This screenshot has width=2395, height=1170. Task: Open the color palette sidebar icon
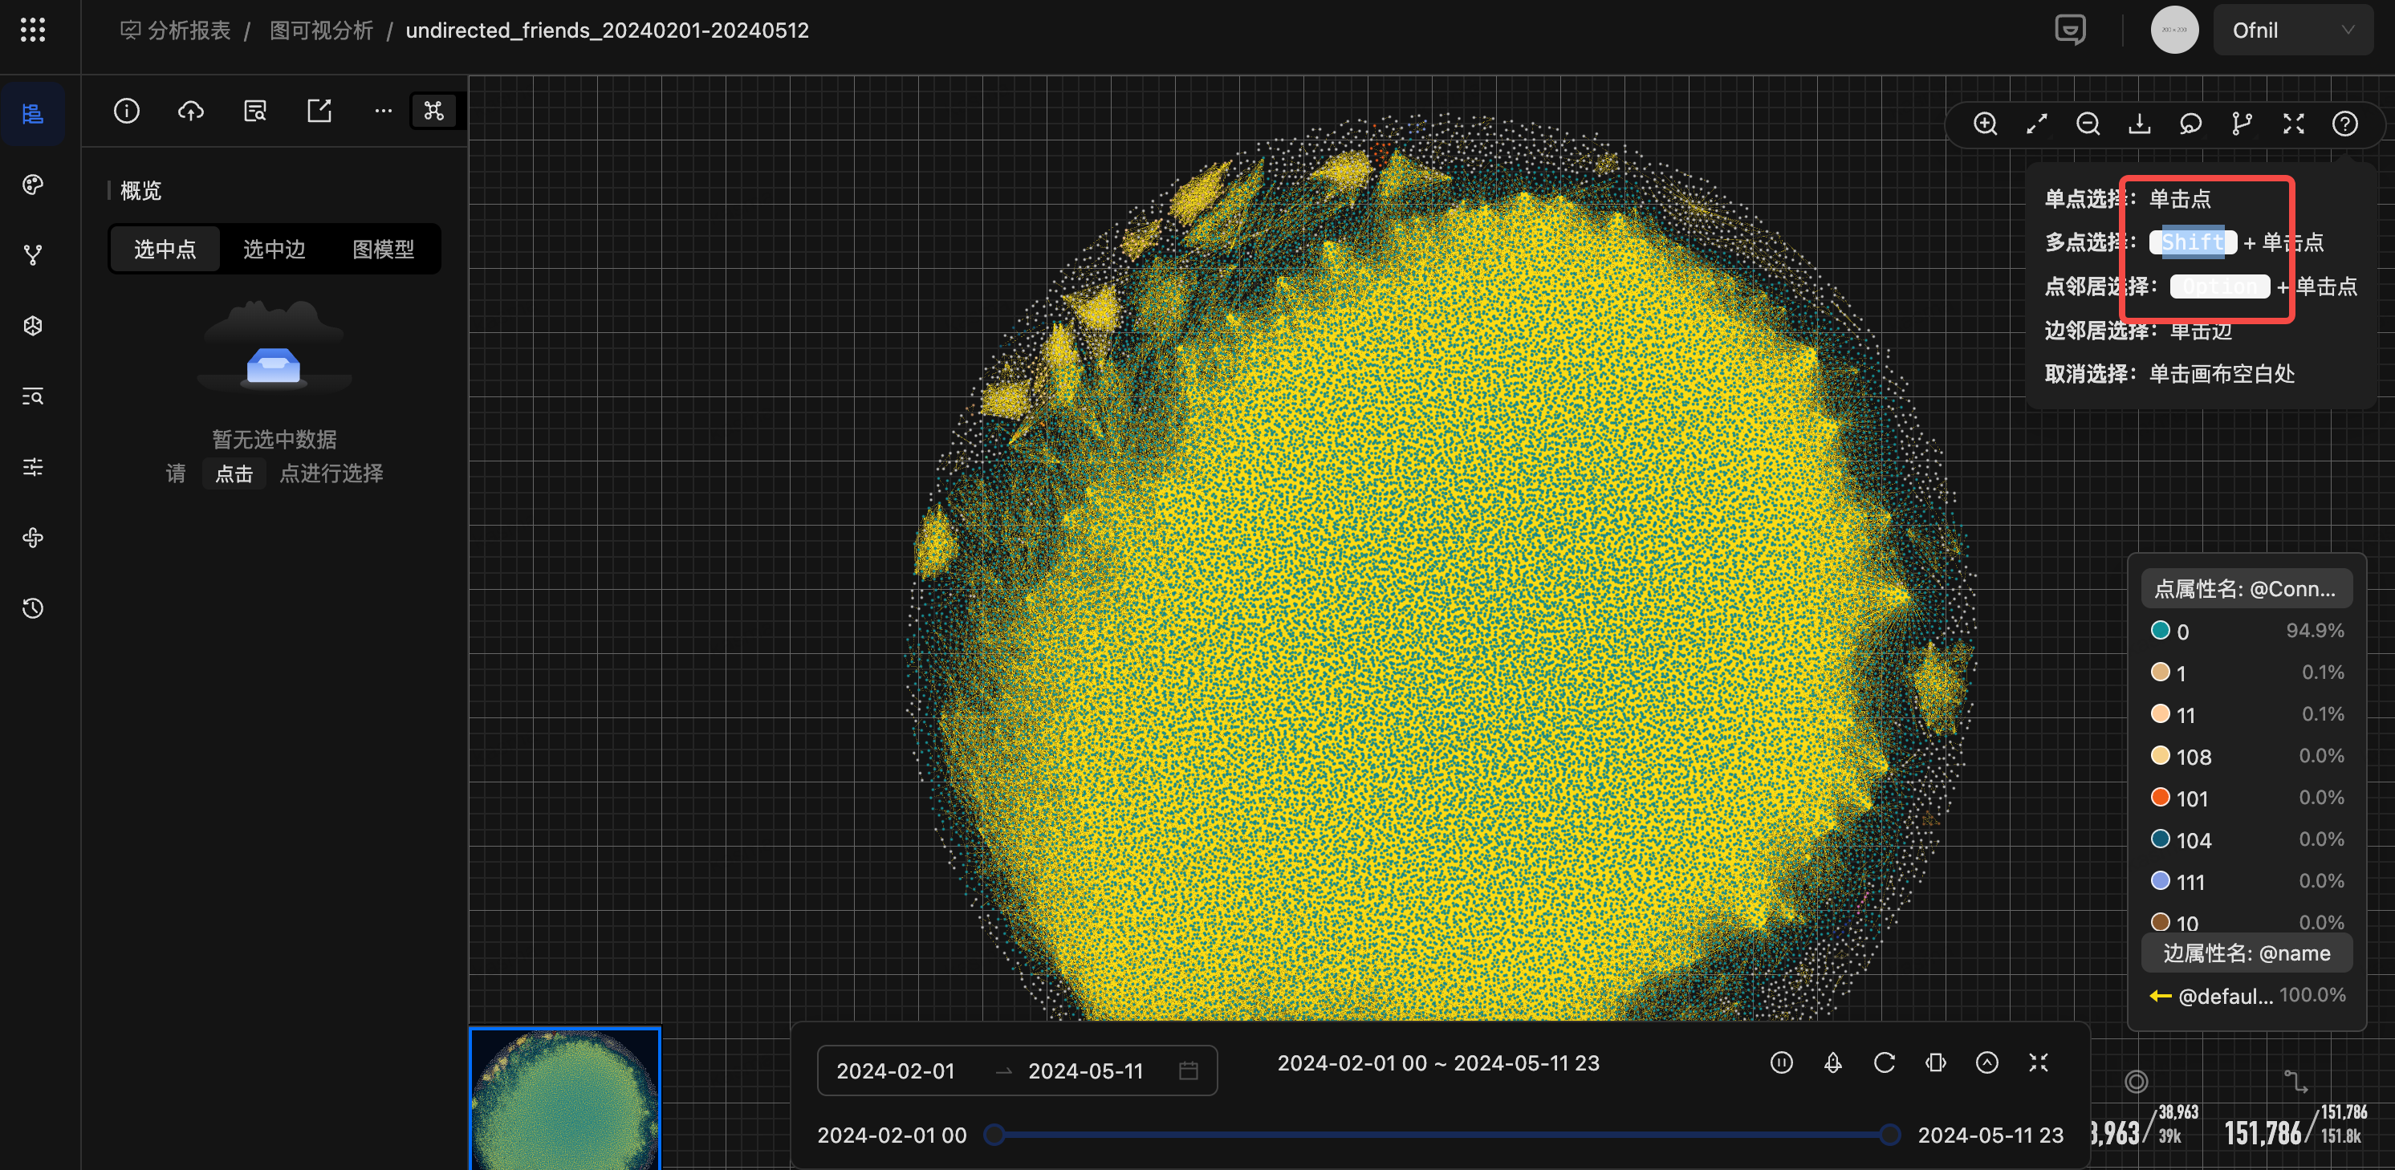33,184
